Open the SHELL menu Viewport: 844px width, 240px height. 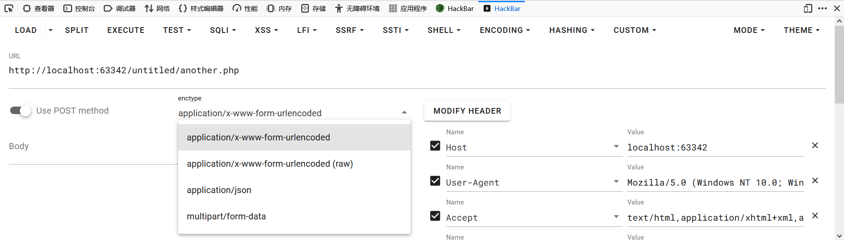point(444,30)
